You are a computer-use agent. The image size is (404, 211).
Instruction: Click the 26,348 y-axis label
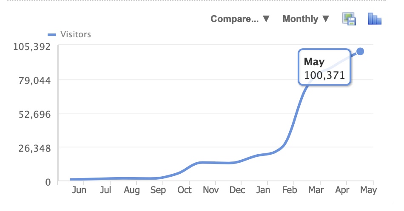click(x=33, y=148)
